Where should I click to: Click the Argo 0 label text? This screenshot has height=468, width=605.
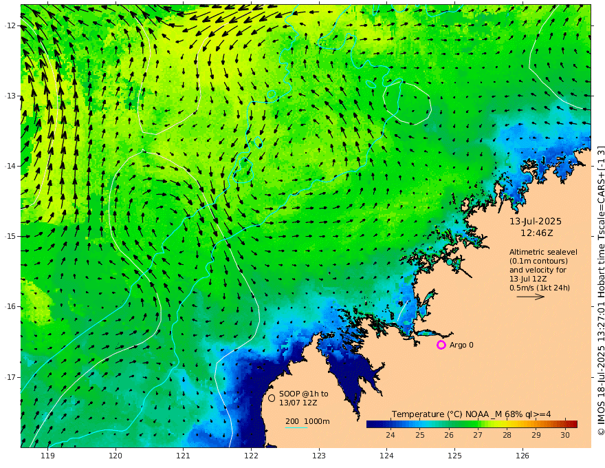click(x=461, y=345)
